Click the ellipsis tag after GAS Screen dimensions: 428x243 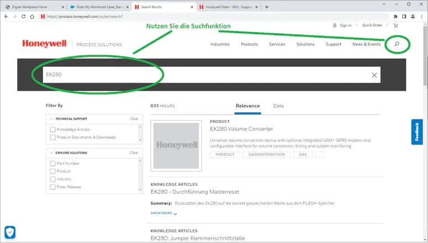[319, 154]
